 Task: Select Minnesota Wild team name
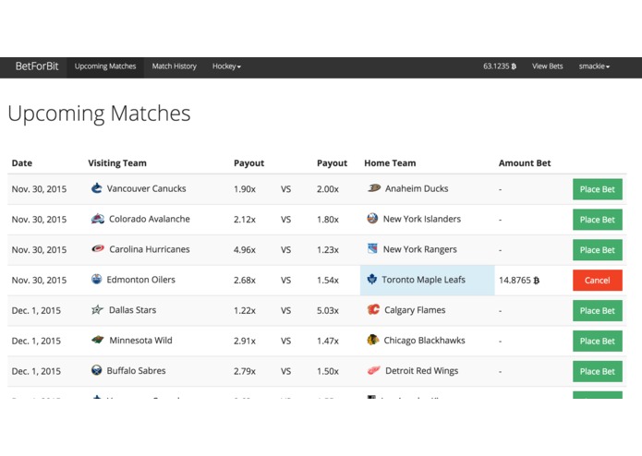(x=140, y=341)
